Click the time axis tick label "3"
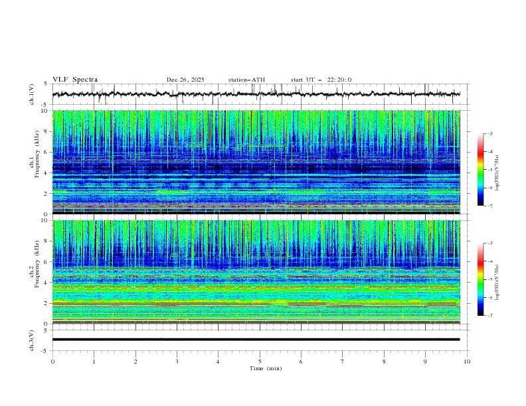Viewport: 526px width, 406px height. click(177, 362)
